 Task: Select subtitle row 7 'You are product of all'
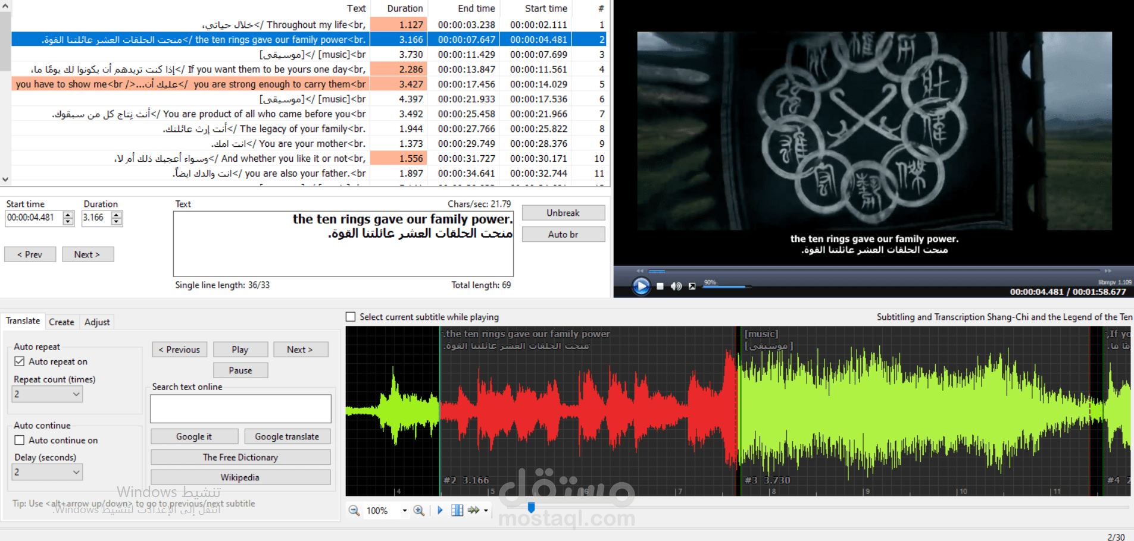coord(308,114)
